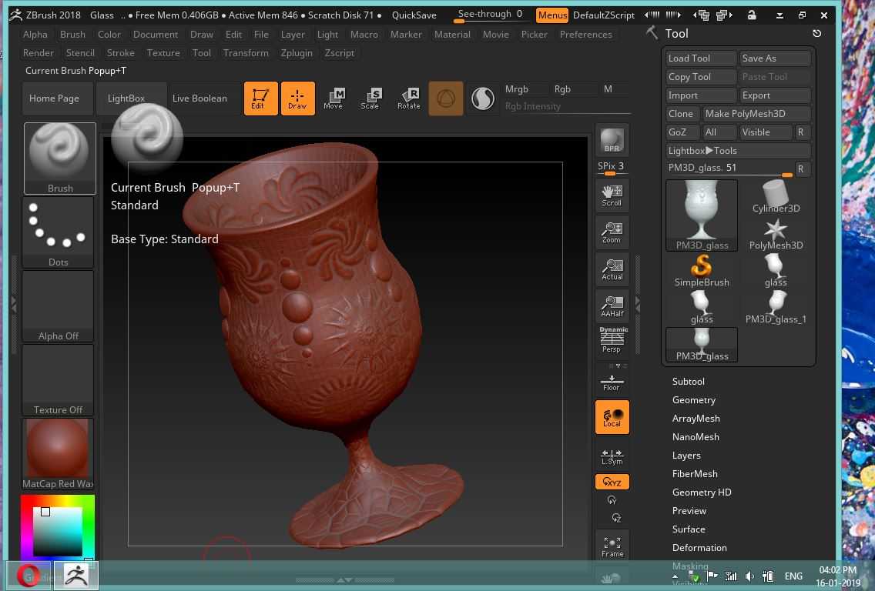Expand the FiberMesh section
The width and height of the screenshot is (875, 591).
(695, 473)
